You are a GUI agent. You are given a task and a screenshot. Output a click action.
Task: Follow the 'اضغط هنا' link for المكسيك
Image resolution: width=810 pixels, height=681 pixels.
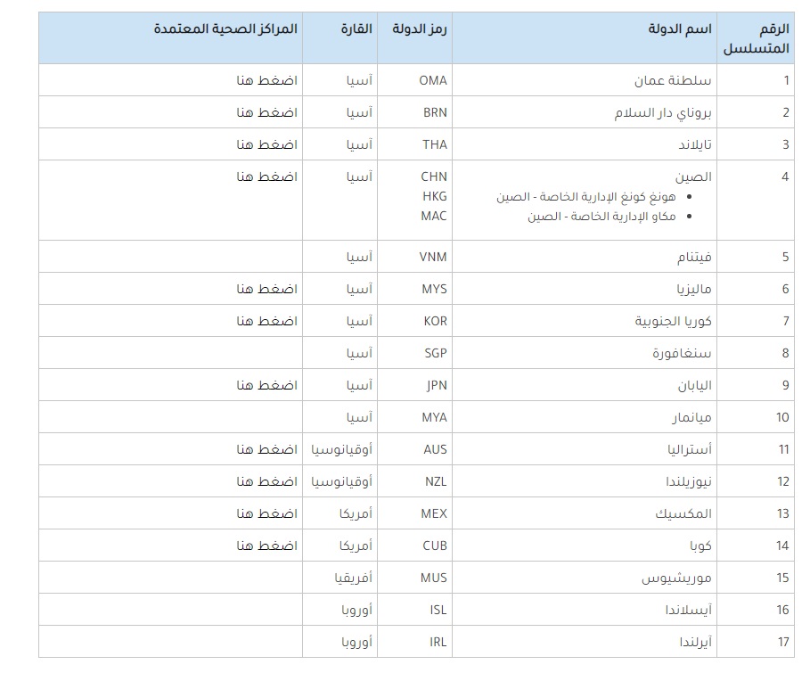[266, 513]
